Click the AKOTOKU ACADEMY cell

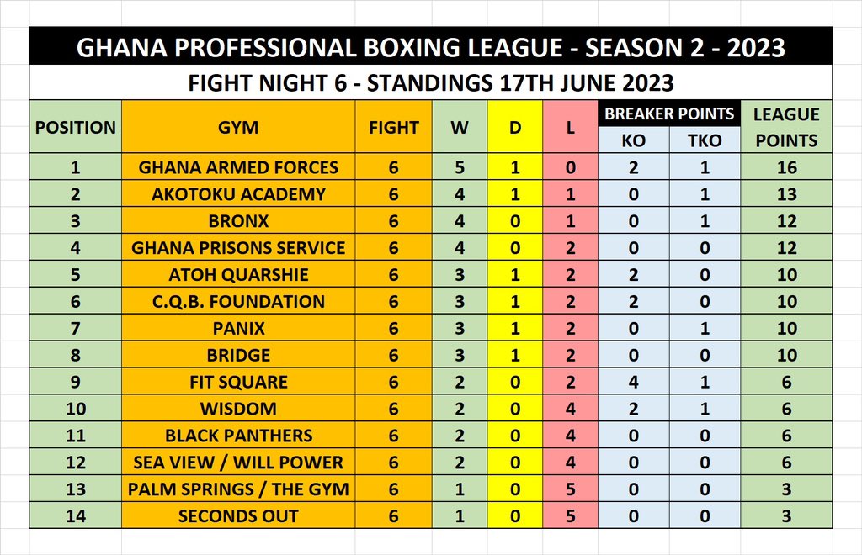(238, 193)
